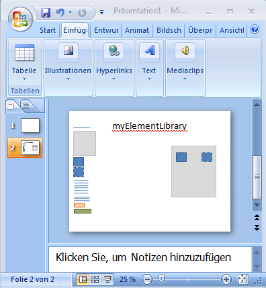Open Microsoft Office Help question mark

coord(255,29)
